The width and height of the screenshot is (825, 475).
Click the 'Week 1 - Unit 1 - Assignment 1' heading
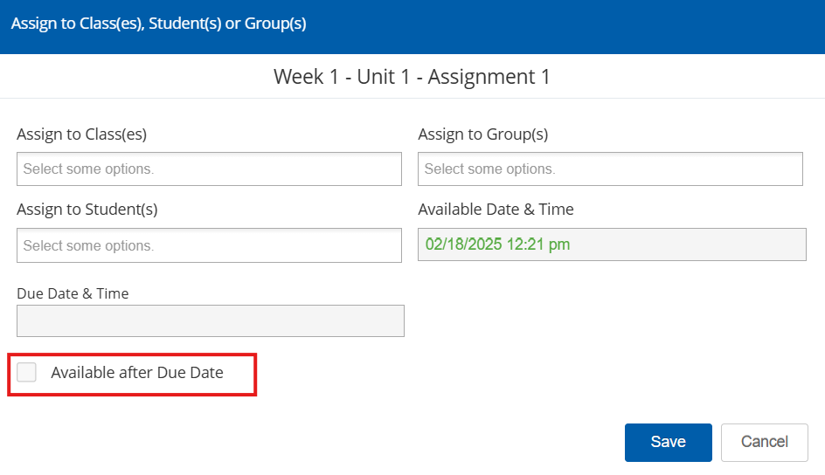[x=412, y=77]
